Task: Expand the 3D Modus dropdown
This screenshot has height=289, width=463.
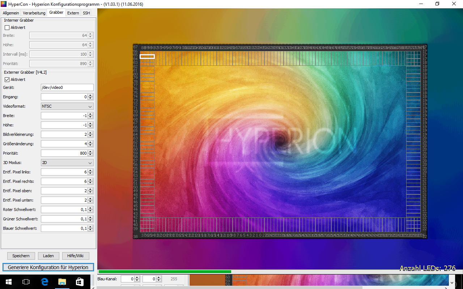Action: pyautogui.click(x=67, y=163)
